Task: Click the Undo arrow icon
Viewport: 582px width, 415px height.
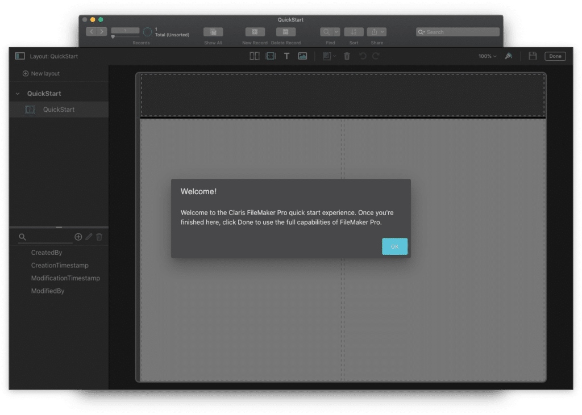Action: (x=363, y=56)
